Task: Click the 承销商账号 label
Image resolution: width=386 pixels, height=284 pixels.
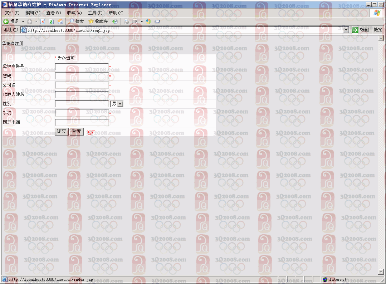Action: [x=13, y=67]
